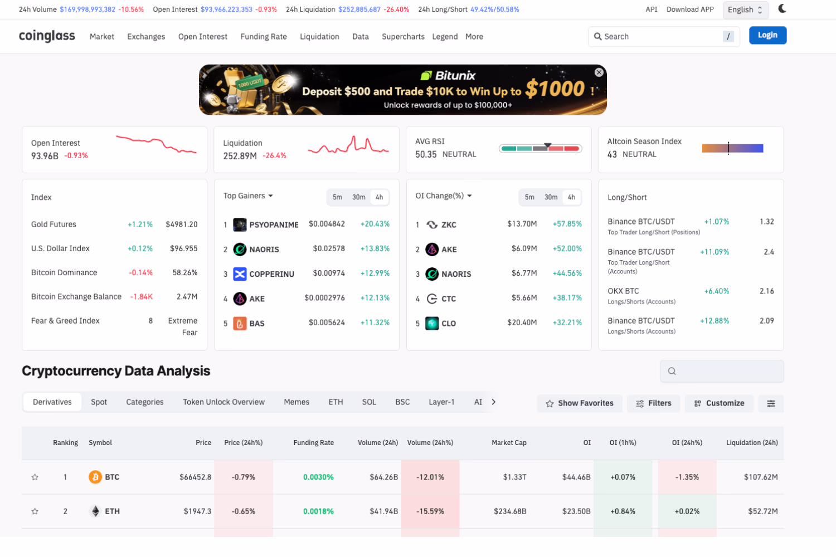
Task: Click the Altcoin Season Index gradient bar
Action: (733, 148)
